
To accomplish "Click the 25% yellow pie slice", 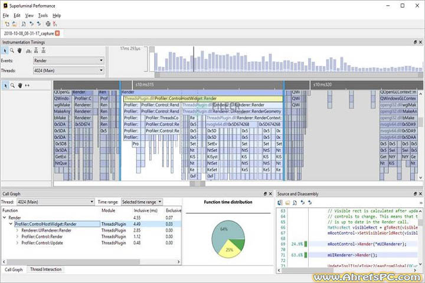I will (229, 249).
